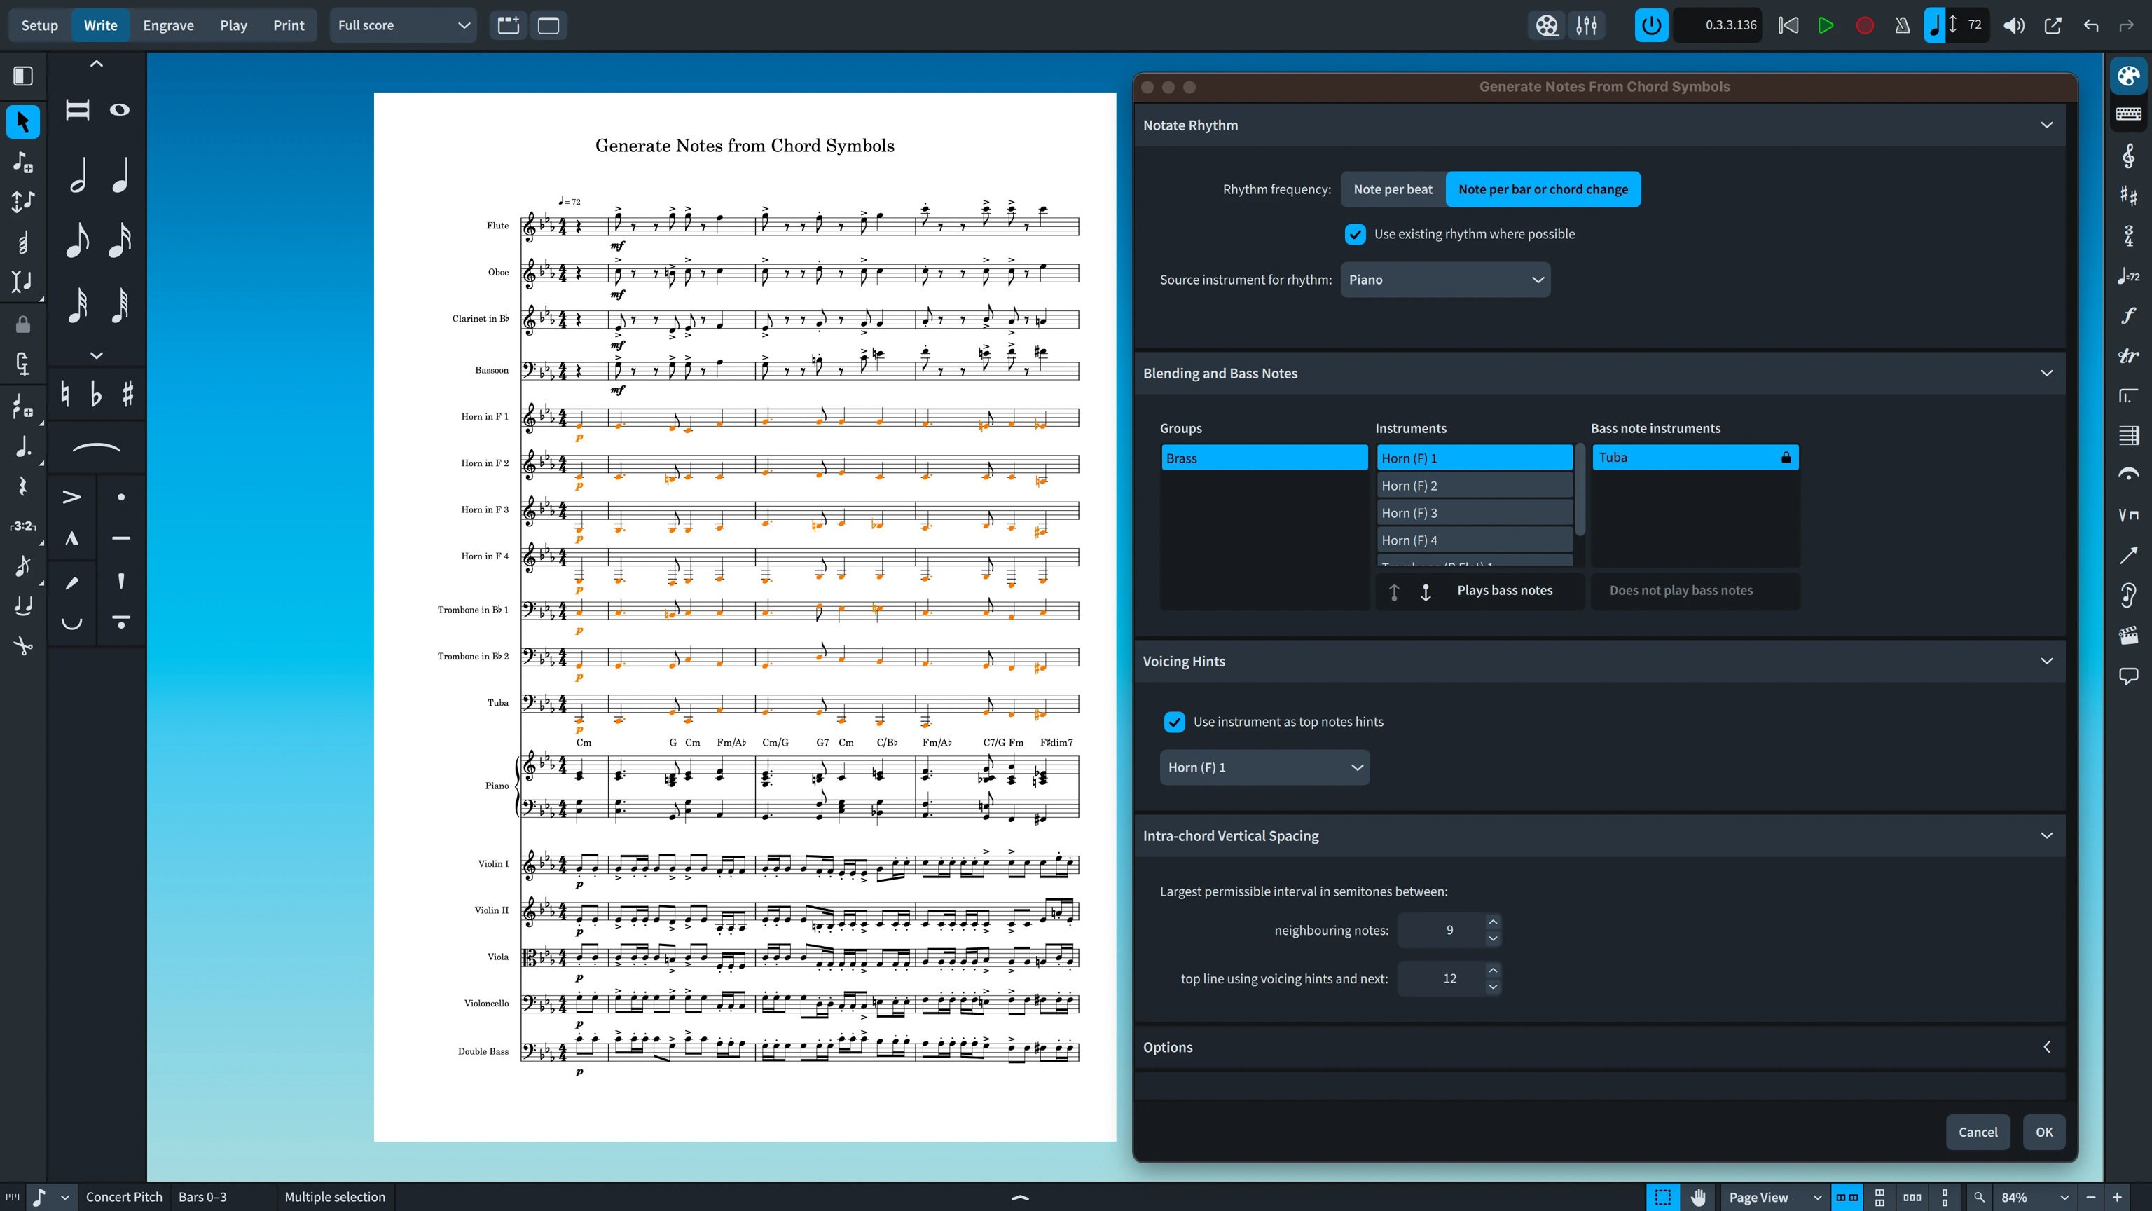This screenshot has width=2152, height=1211.
Task: Switch to Write mode
Action: tap(100, 25)
